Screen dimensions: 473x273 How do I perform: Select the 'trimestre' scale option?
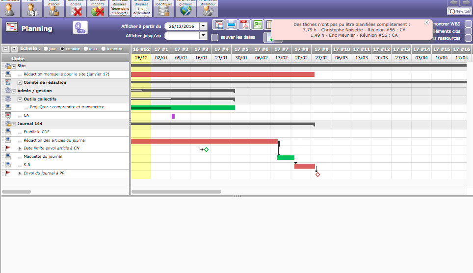click(x=103, y=49)
